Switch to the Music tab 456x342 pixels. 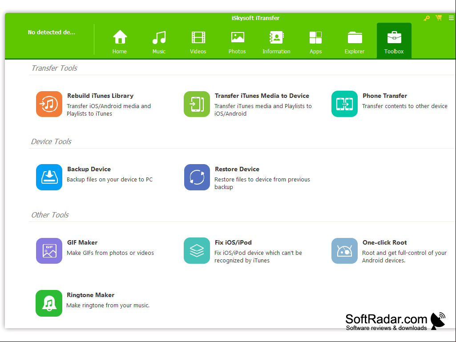[x=159, y=41]
